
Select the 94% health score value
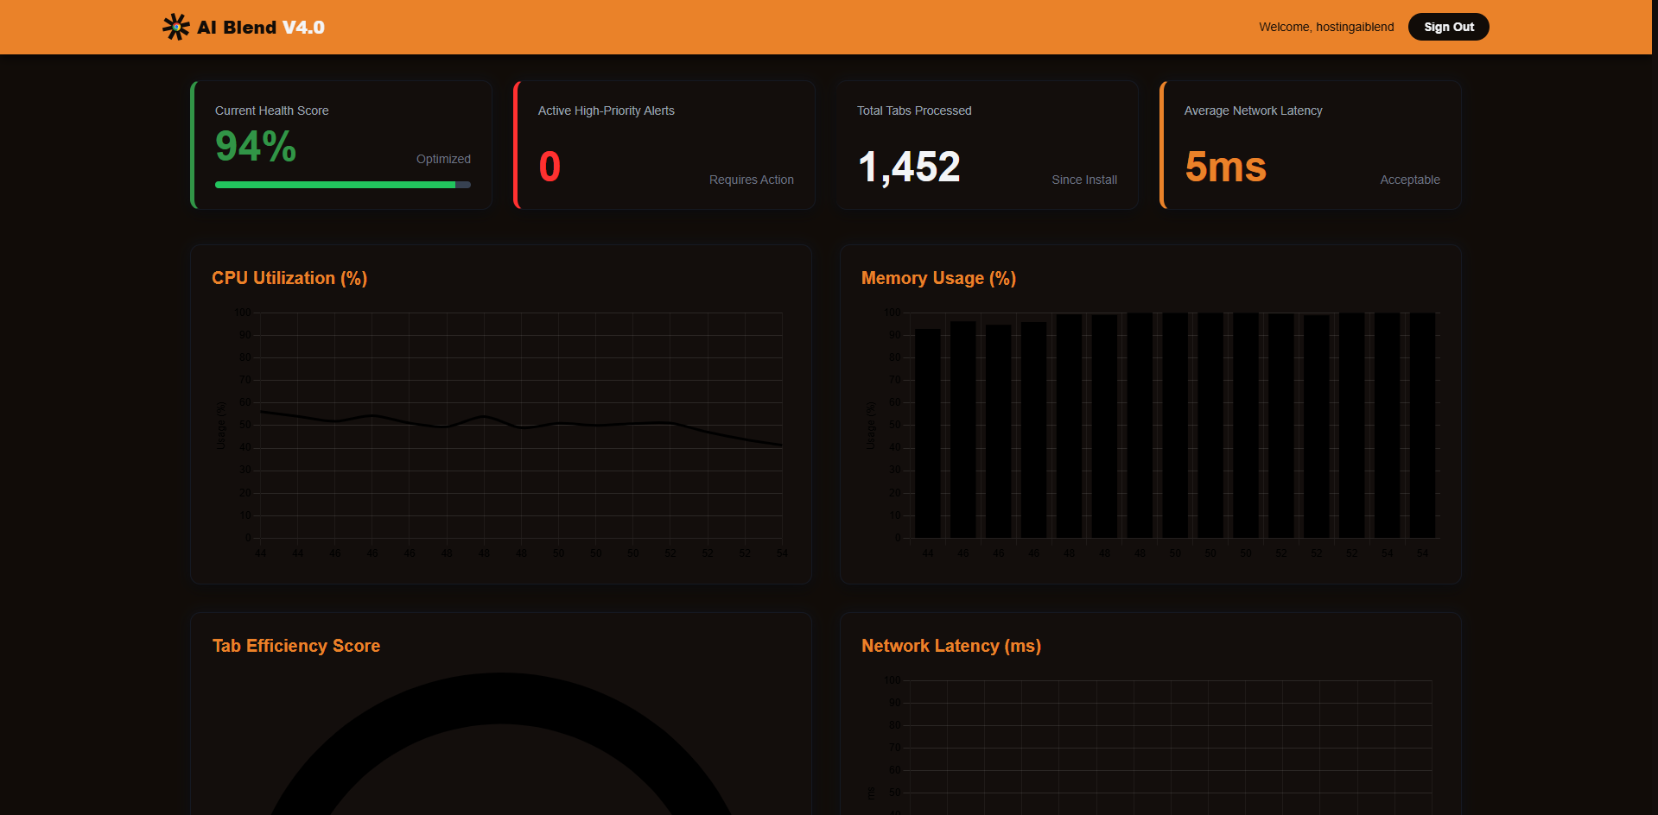(x=256, y=146)
